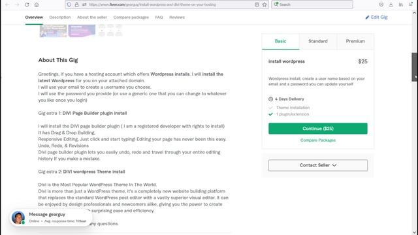Select the third gig gallery thumbnail
The image size is (418, 235).
(x=110, y=30)
